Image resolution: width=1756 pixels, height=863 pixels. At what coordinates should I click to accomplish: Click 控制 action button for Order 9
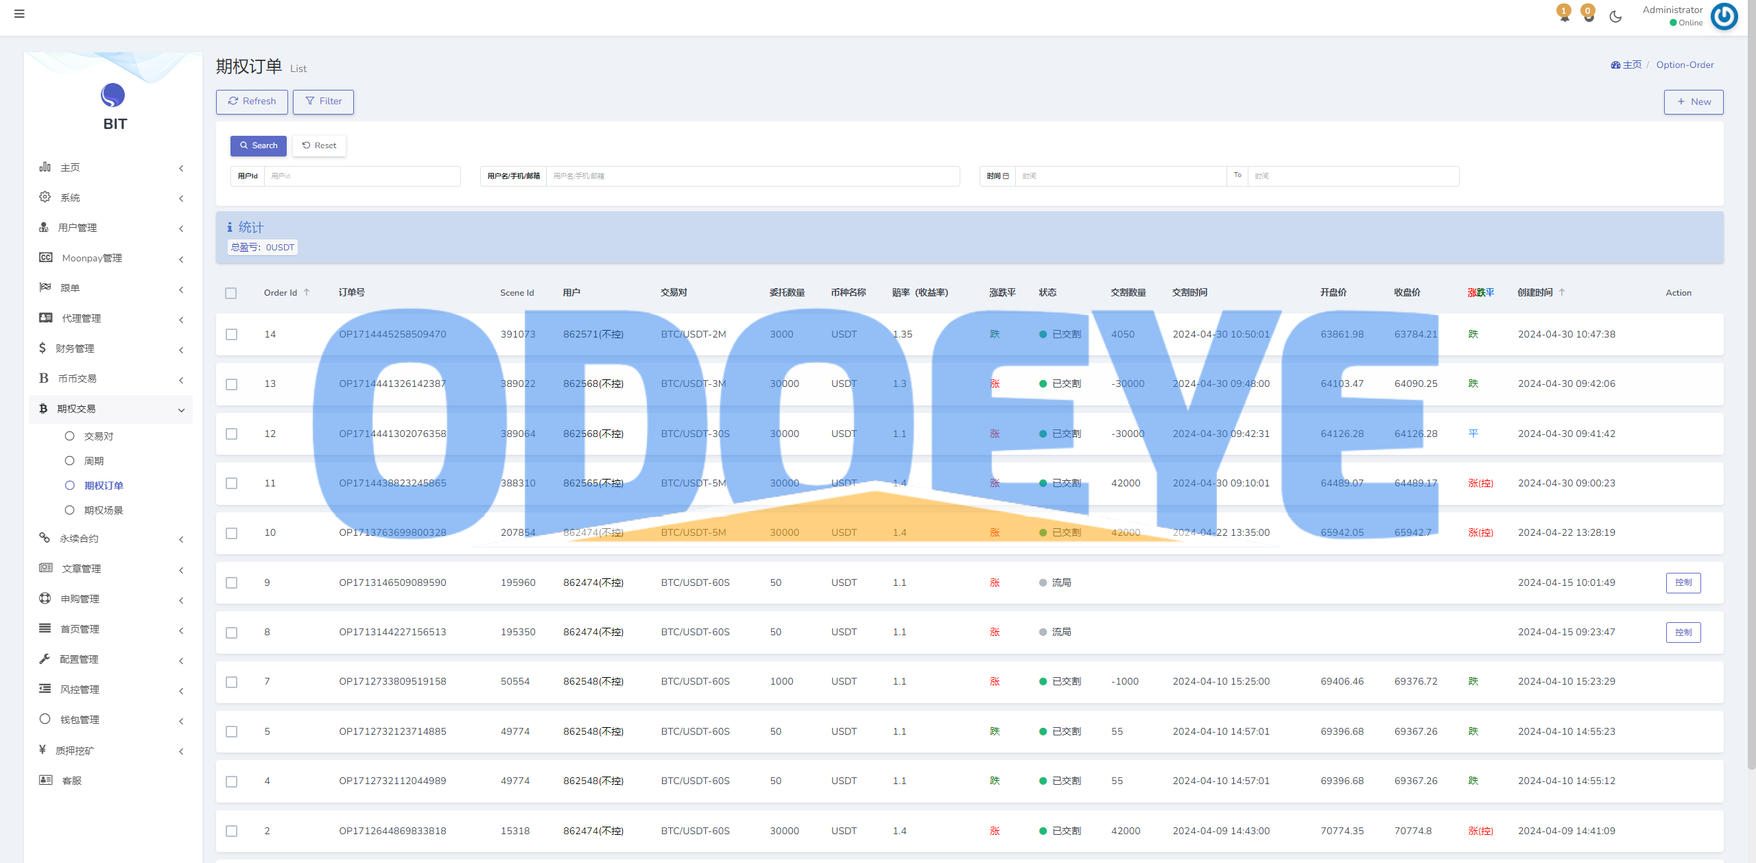1683,582
